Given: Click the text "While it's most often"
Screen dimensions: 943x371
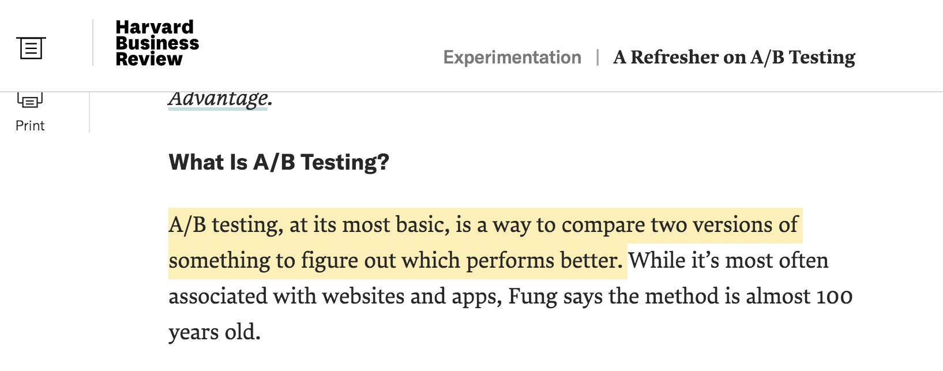Looking at the screenshot, I should point(728,261).
